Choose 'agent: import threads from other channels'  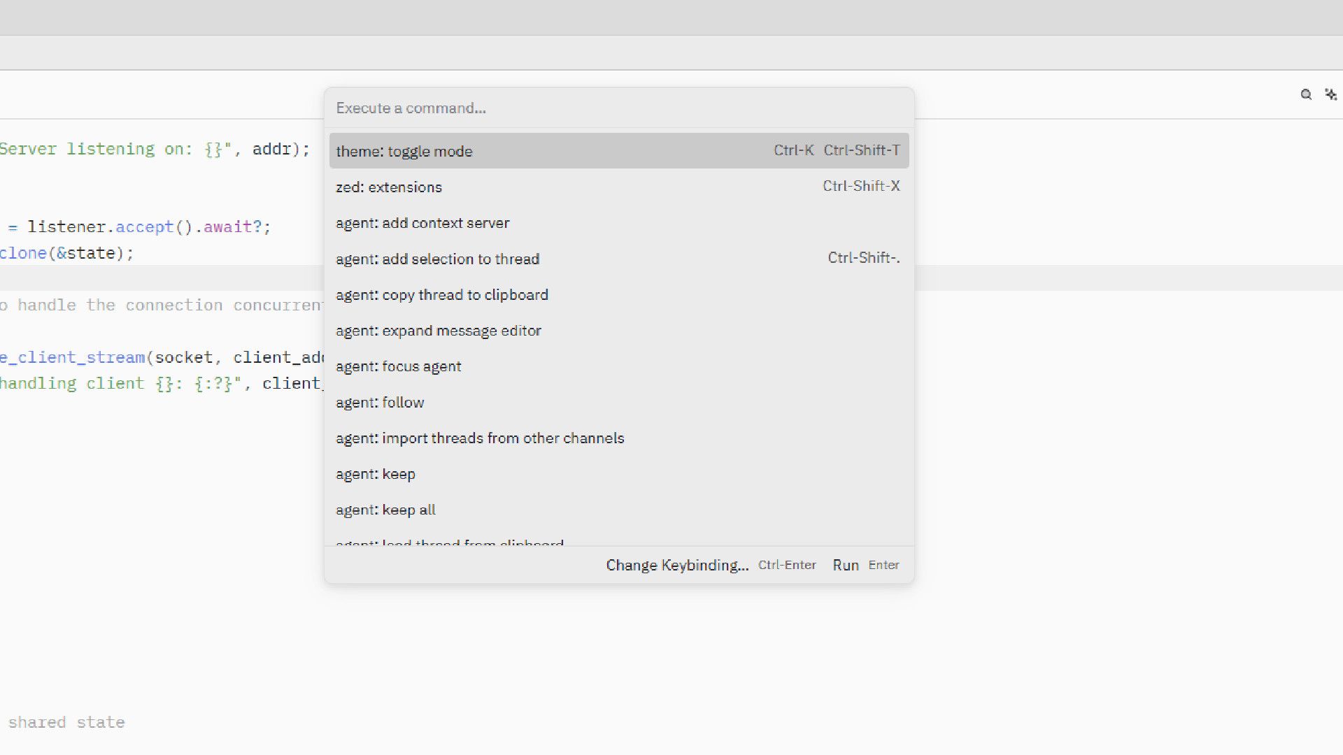tap(619, 438)
